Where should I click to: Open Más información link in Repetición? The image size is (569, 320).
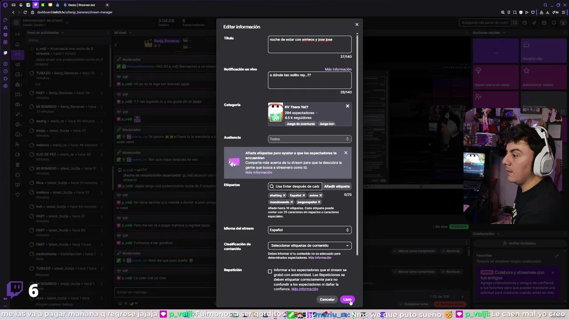[305, 289]
